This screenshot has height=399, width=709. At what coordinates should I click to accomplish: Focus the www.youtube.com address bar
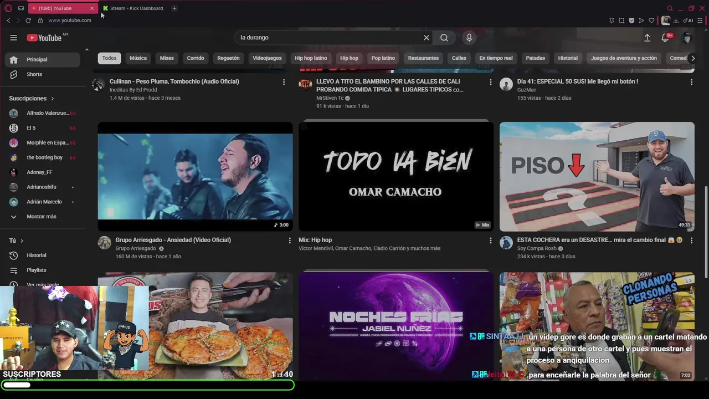(x=70, y=21)
